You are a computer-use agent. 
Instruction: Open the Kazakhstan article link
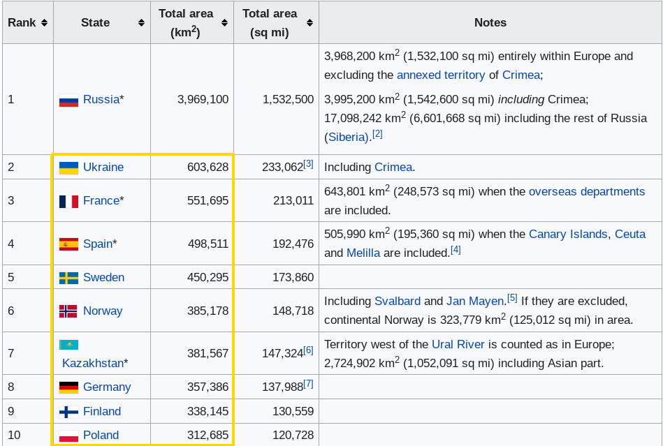[93, 363]
